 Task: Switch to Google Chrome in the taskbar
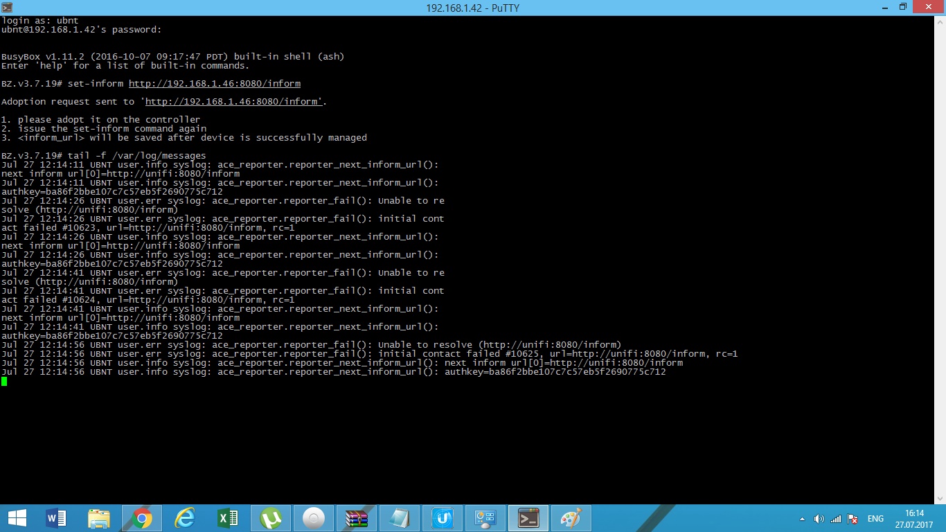pyautogui.click(x=142, y=518)
